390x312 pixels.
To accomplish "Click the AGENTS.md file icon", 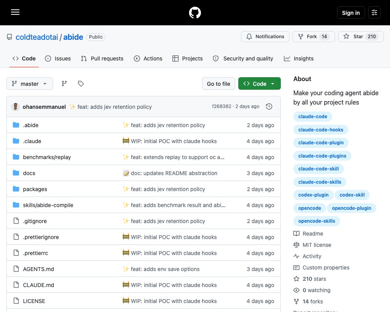I will point(16,269).
